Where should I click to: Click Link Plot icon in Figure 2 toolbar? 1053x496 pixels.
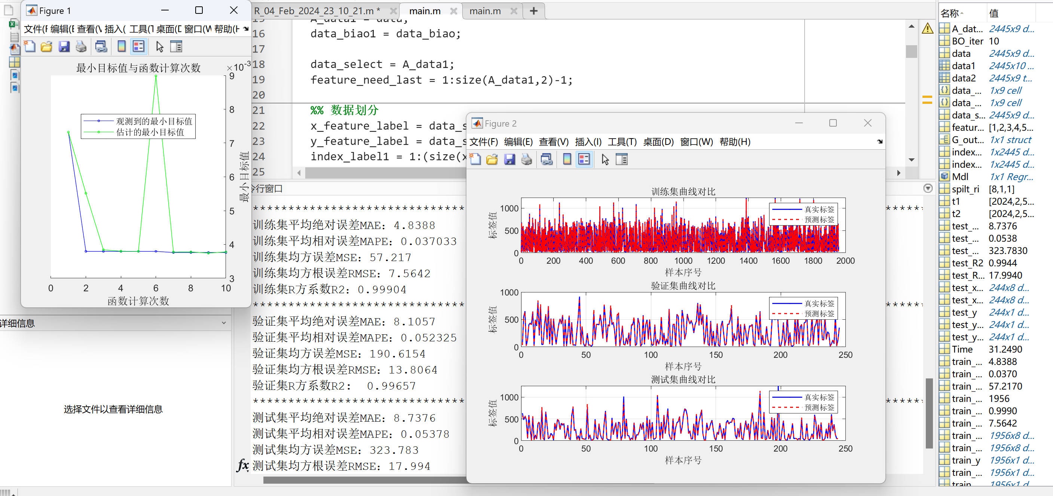coord(547,159)
